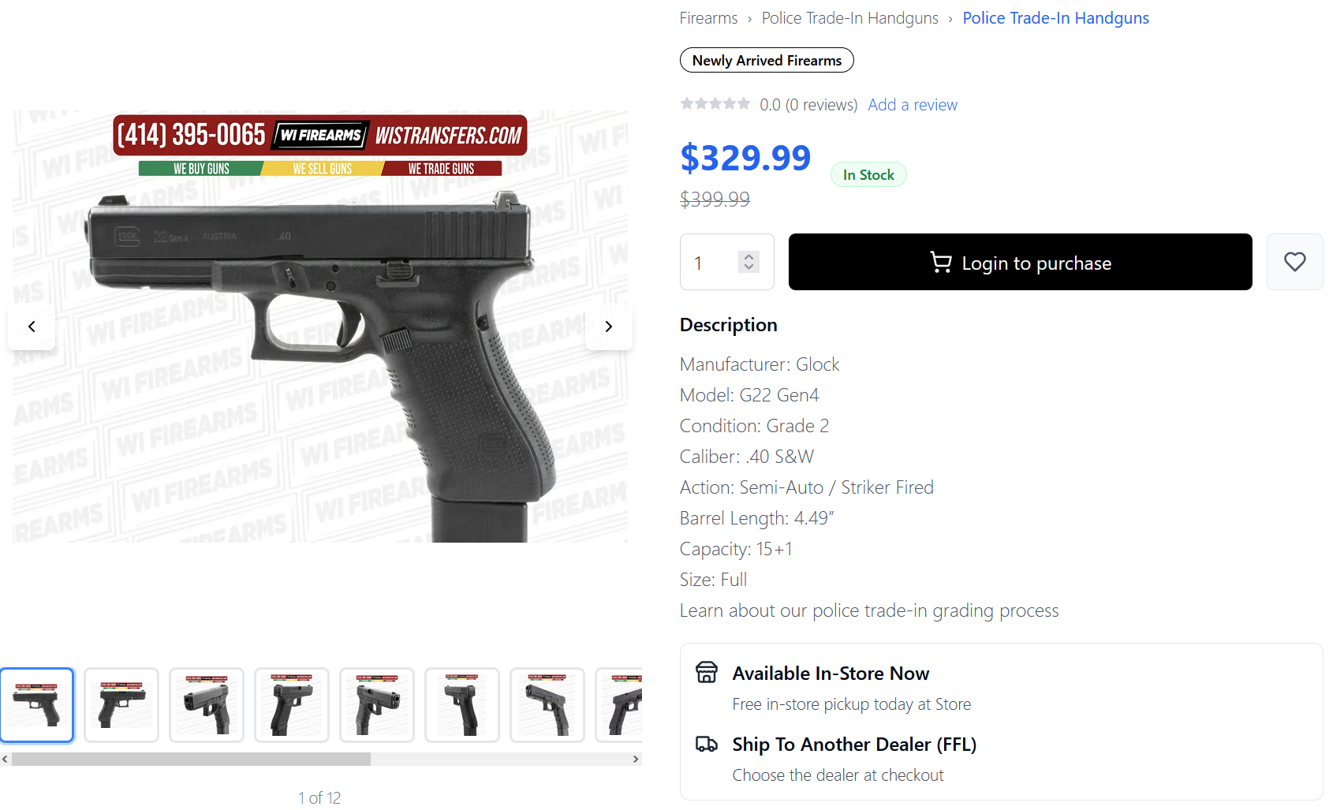Click the star rating icons
1329x810 pixels.
(x=715, y=103)
